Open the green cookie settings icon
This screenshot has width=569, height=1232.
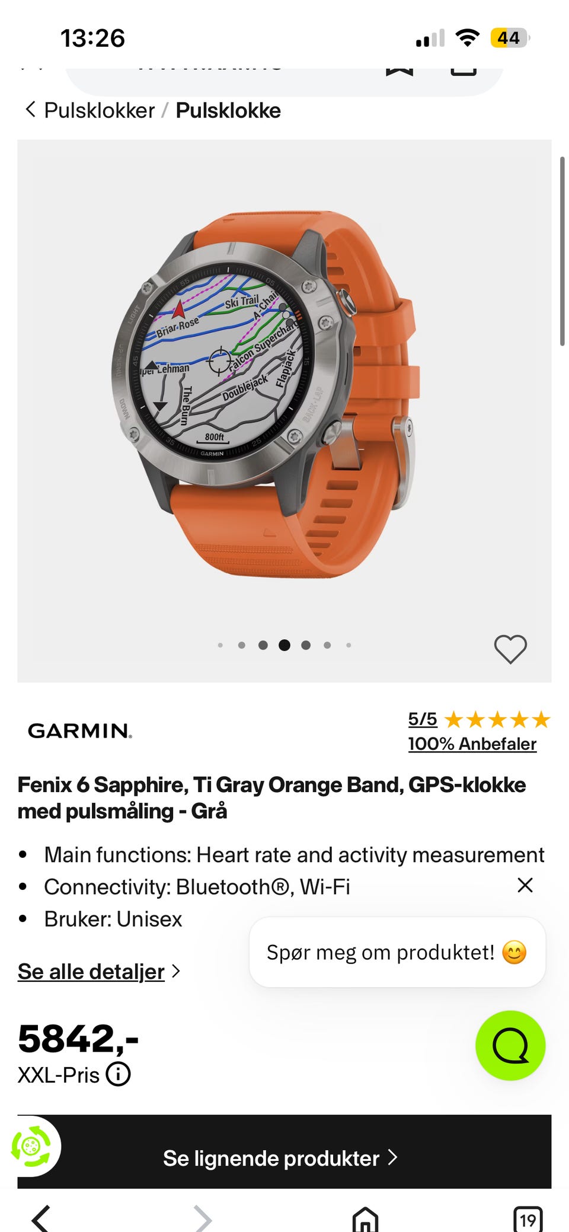31,1147
